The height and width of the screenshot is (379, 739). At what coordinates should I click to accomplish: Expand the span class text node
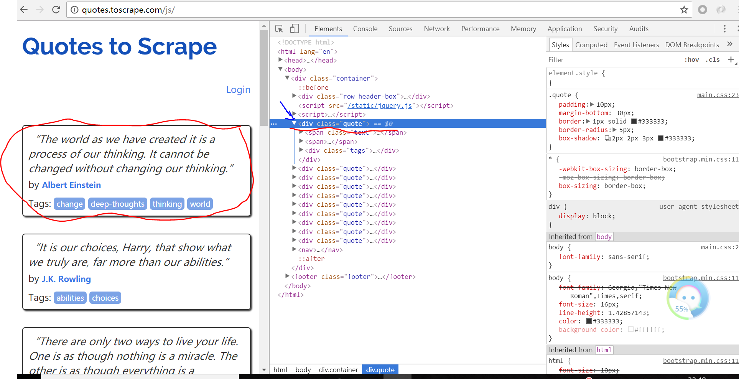(301, 132)
